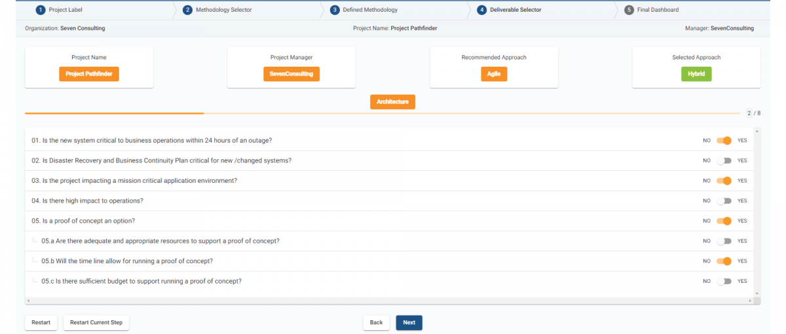Click Restart Current Step button
Image resolution: width=786 pixels, height=334 pixels.
pos(96,322)
